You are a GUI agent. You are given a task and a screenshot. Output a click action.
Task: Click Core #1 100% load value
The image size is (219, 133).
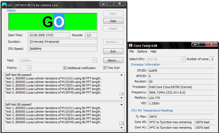(x=205, y=128)
